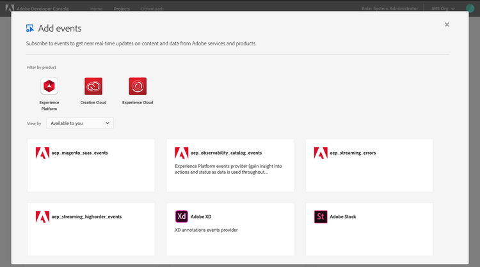Click the Add events header icon
Image resolution: width=480 pixels, height=267 pixels.
point(30,28)
